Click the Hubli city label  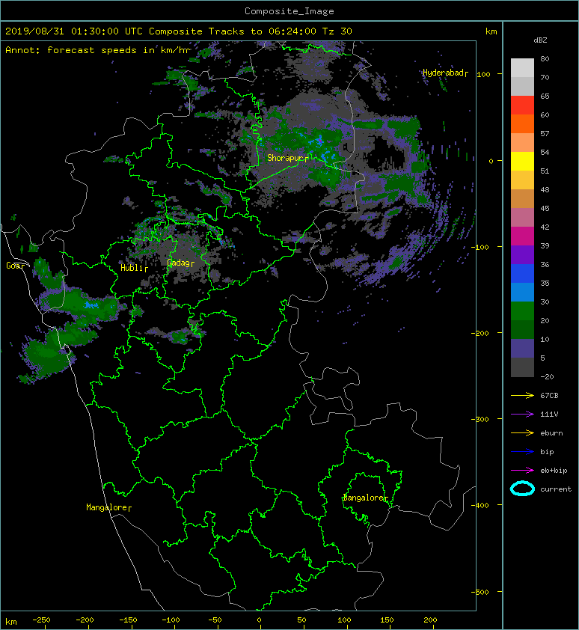(x=132, y=268)
